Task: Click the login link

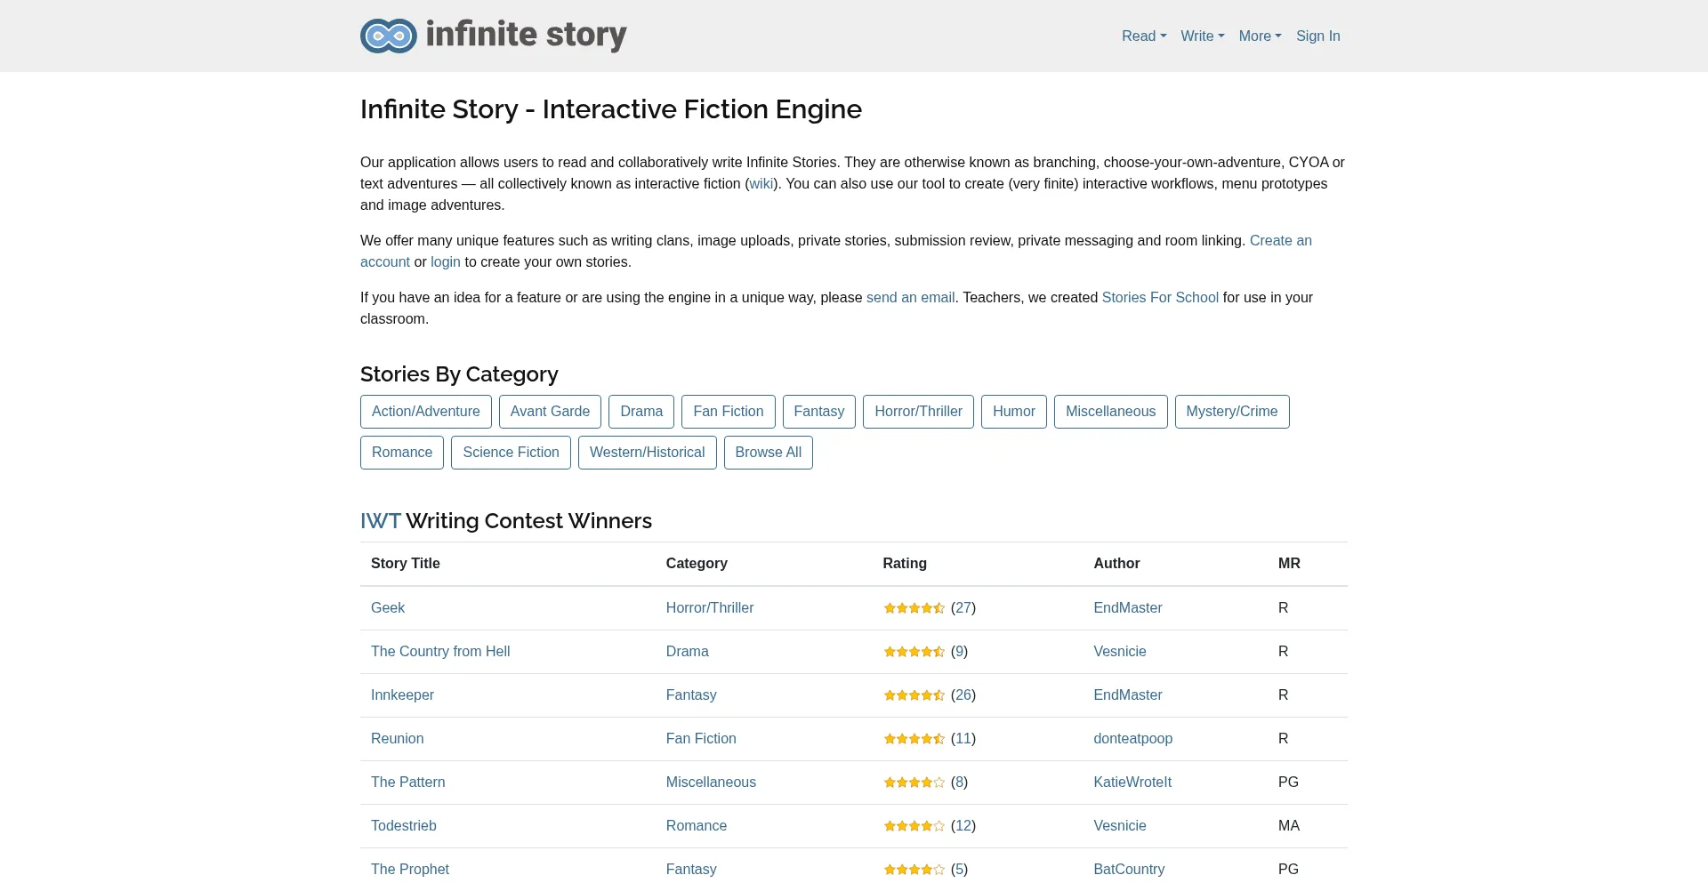Action: [x=445, y=261]
